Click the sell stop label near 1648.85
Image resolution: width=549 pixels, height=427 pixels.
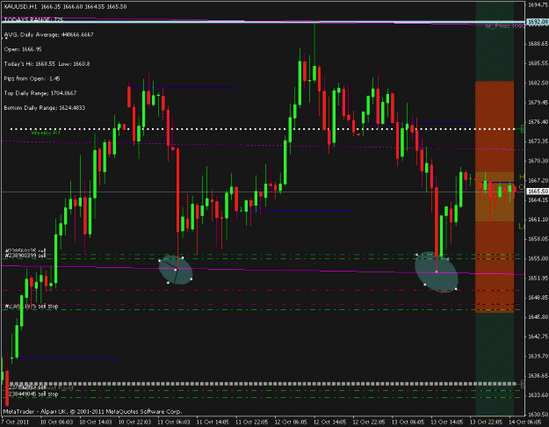tap(32, 306)
